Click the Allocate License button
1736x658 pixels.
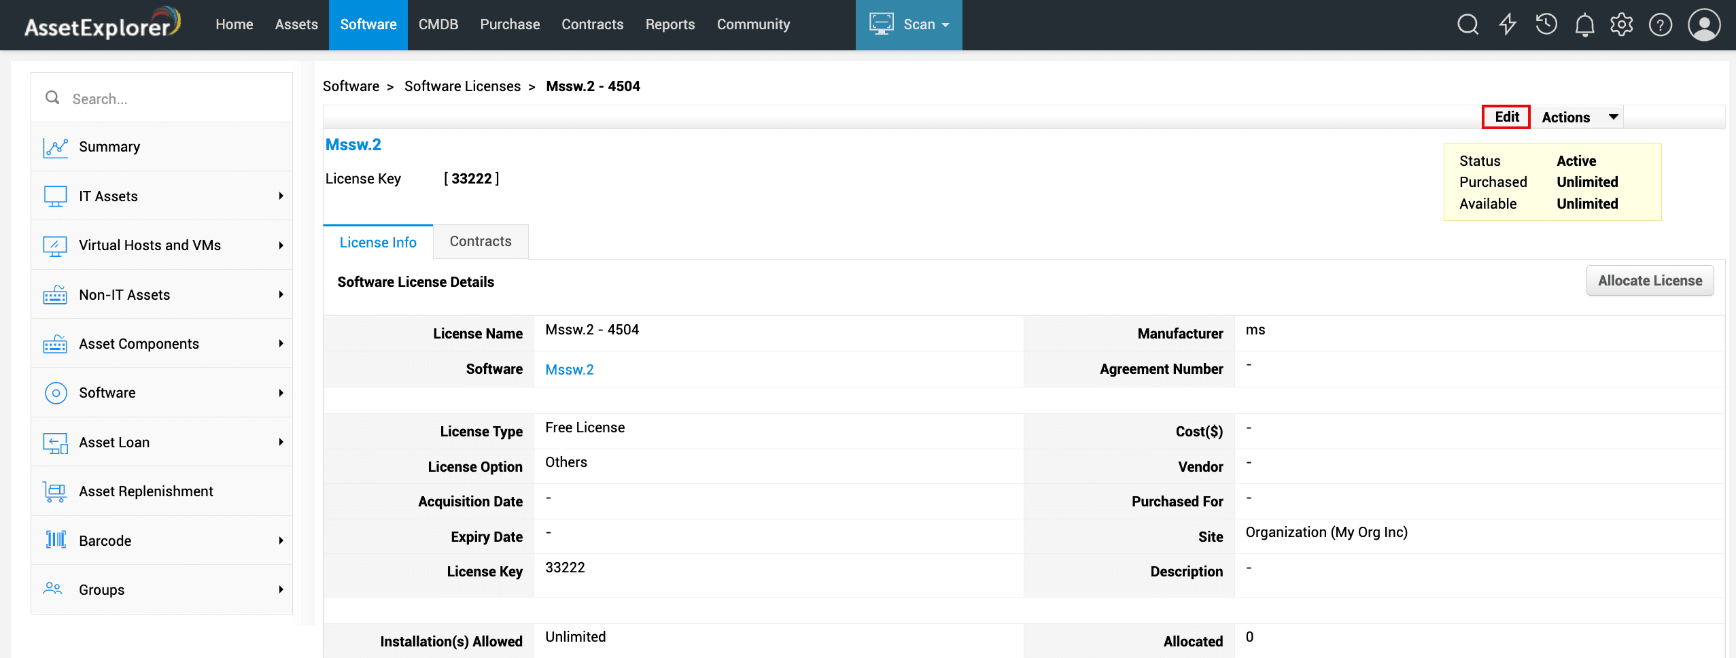click(x=1650, y=281)
